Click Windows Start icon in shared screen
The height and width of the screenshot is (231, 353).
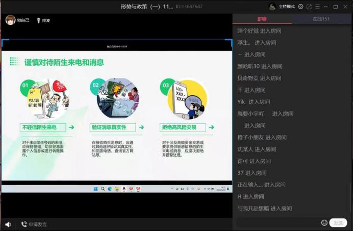point(95,189)
